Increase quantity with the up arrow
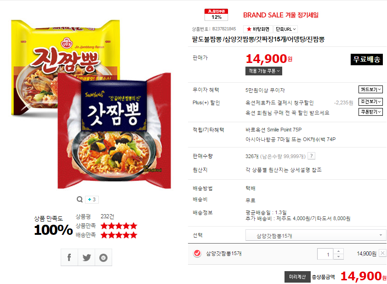This screenshot has height=284, width=387. tap(338, 251)
